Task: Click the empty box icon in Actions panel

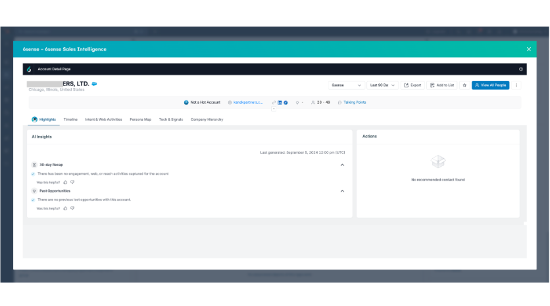Action: (438, 162)
